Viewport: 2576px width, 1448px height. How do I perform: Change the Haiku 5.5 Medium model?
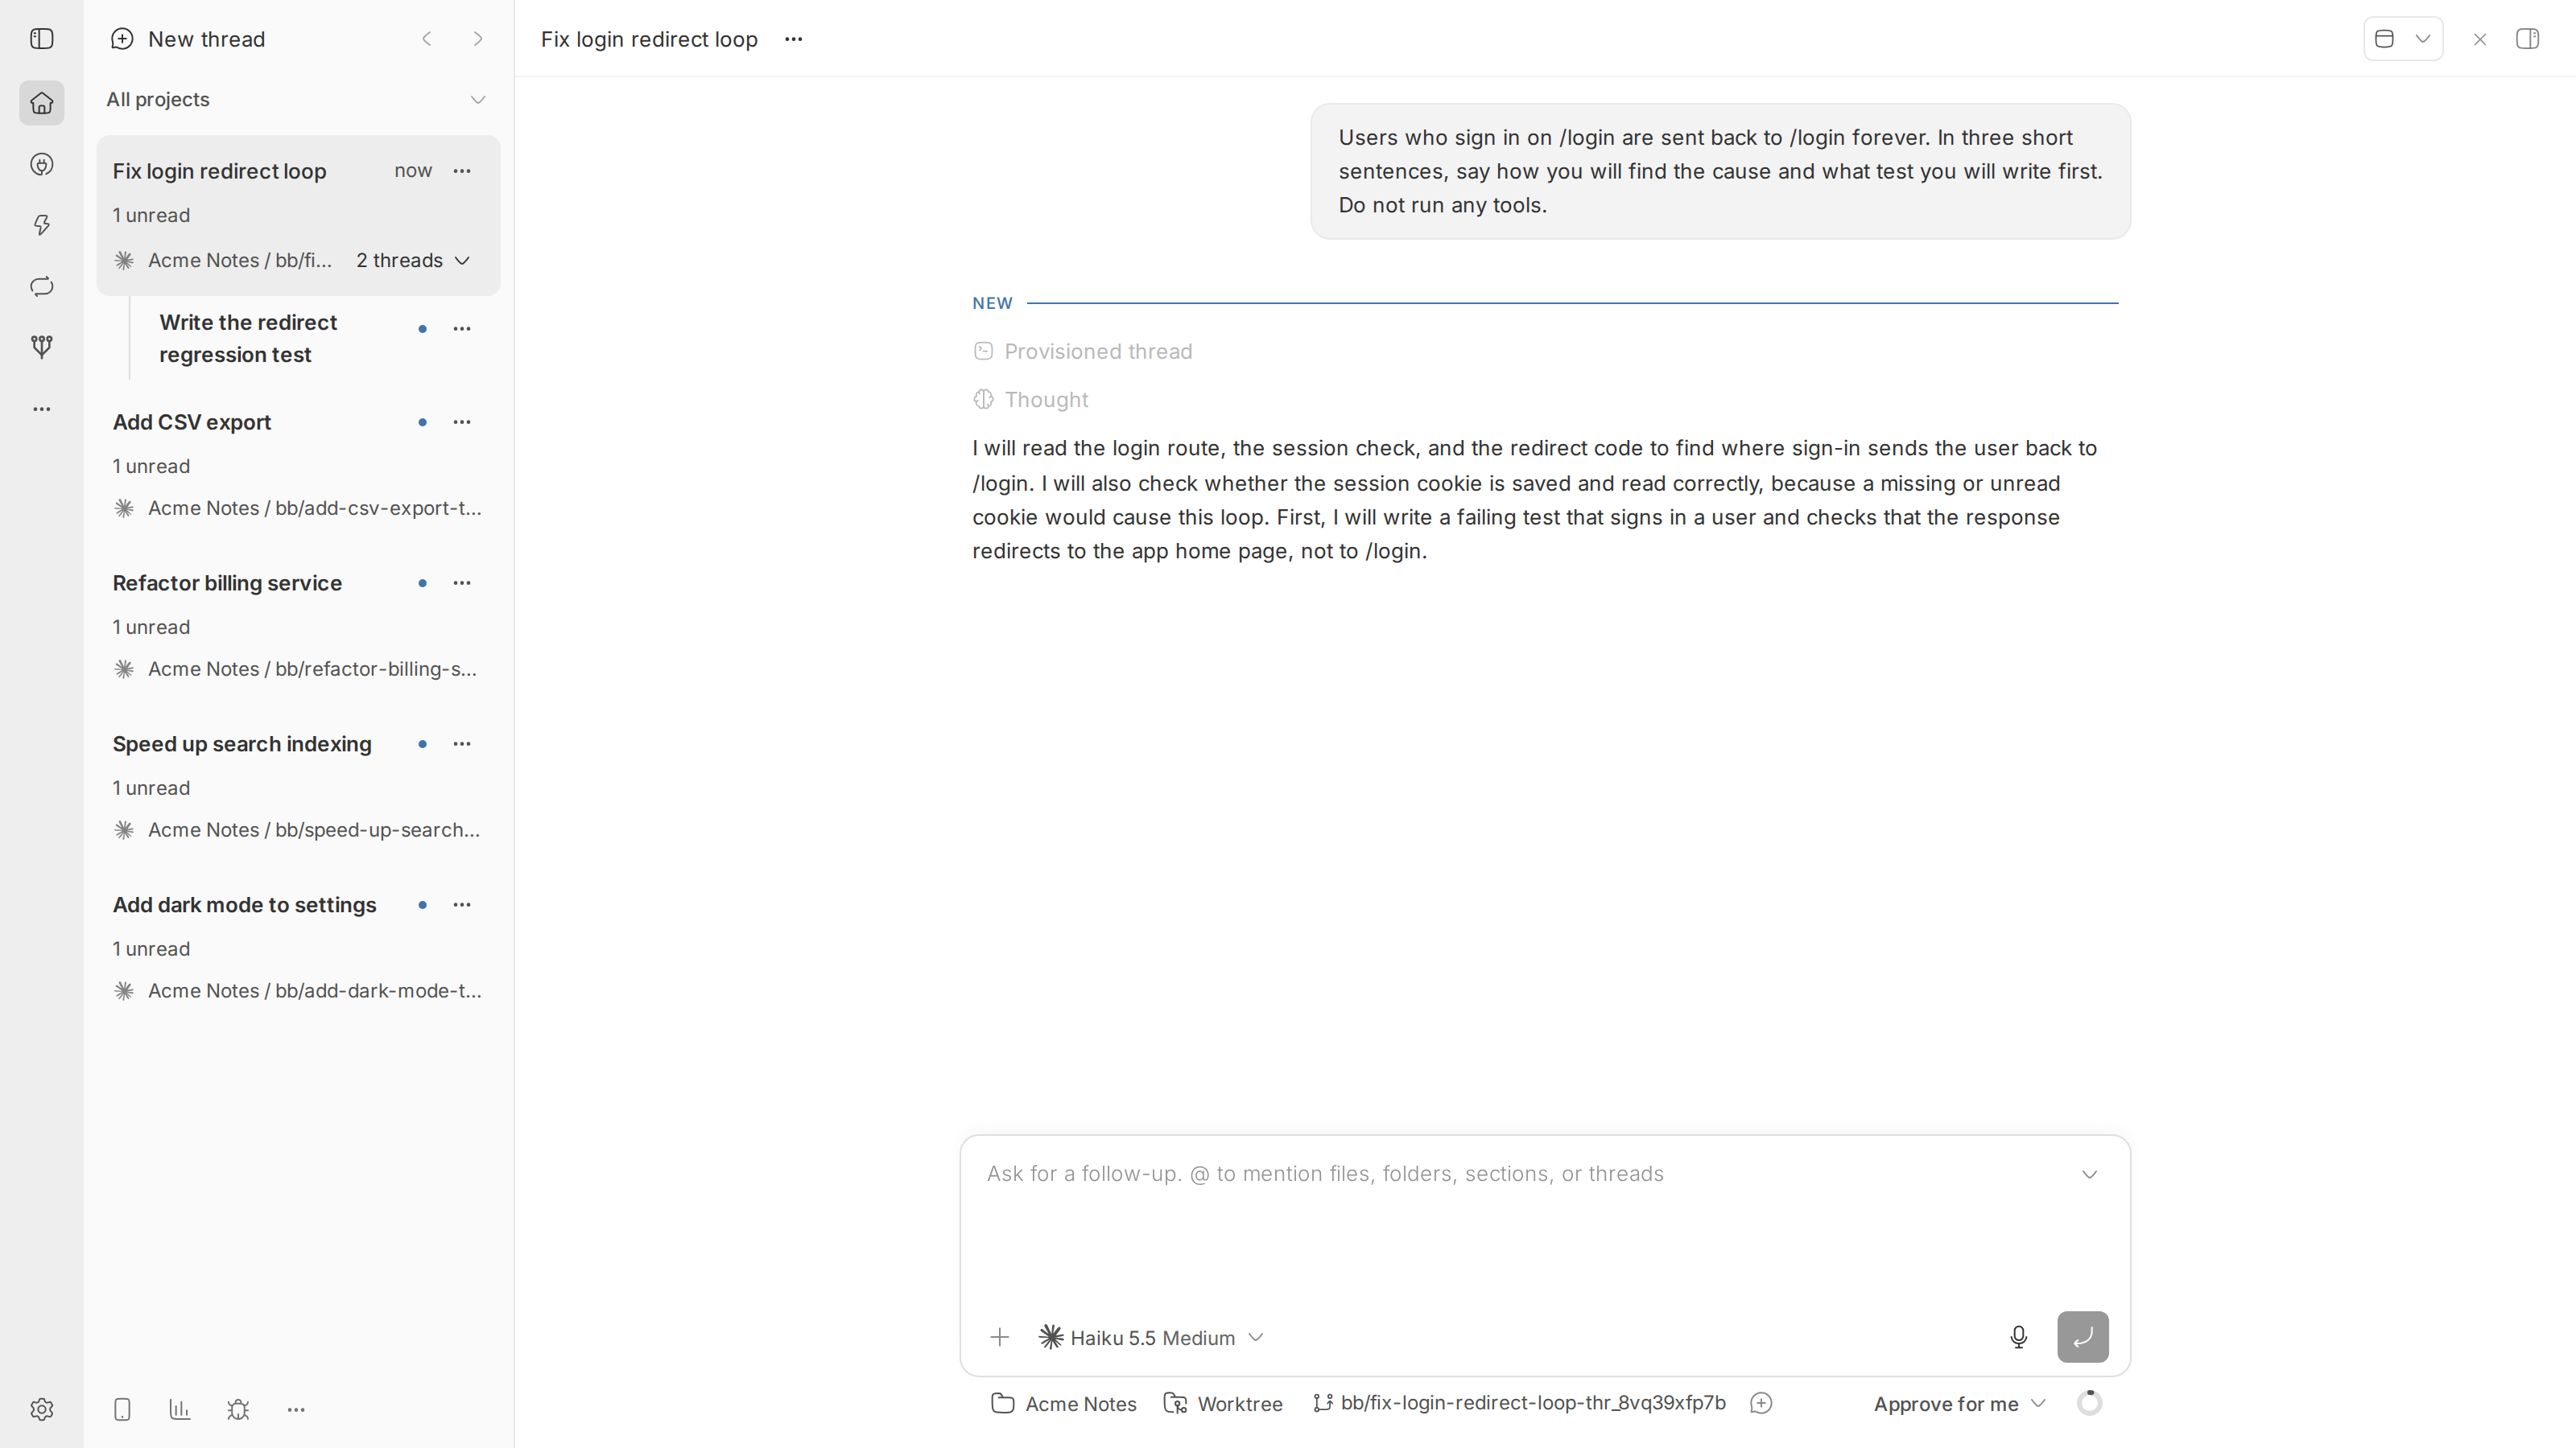coord(1152,1337)
